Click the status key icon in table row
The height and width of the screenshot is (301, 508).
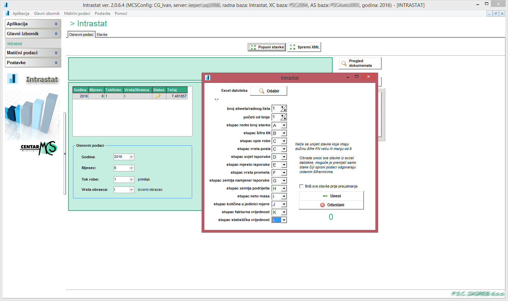pos(158,96)
